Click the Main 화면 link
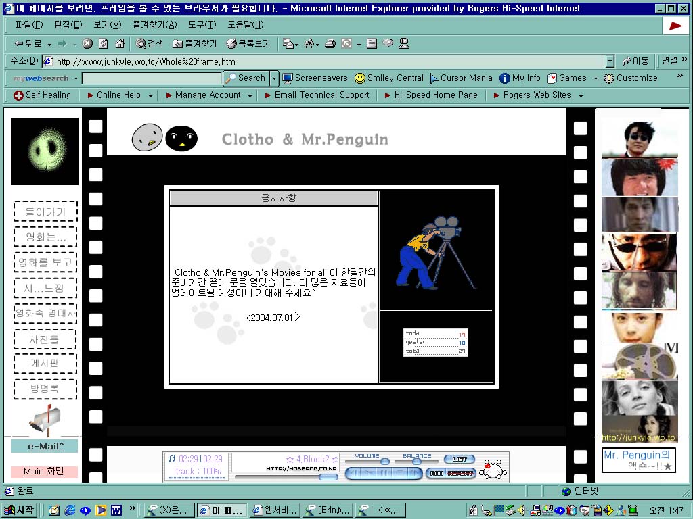This screenshot has width=693, height=519. click(x=44, y=471)
